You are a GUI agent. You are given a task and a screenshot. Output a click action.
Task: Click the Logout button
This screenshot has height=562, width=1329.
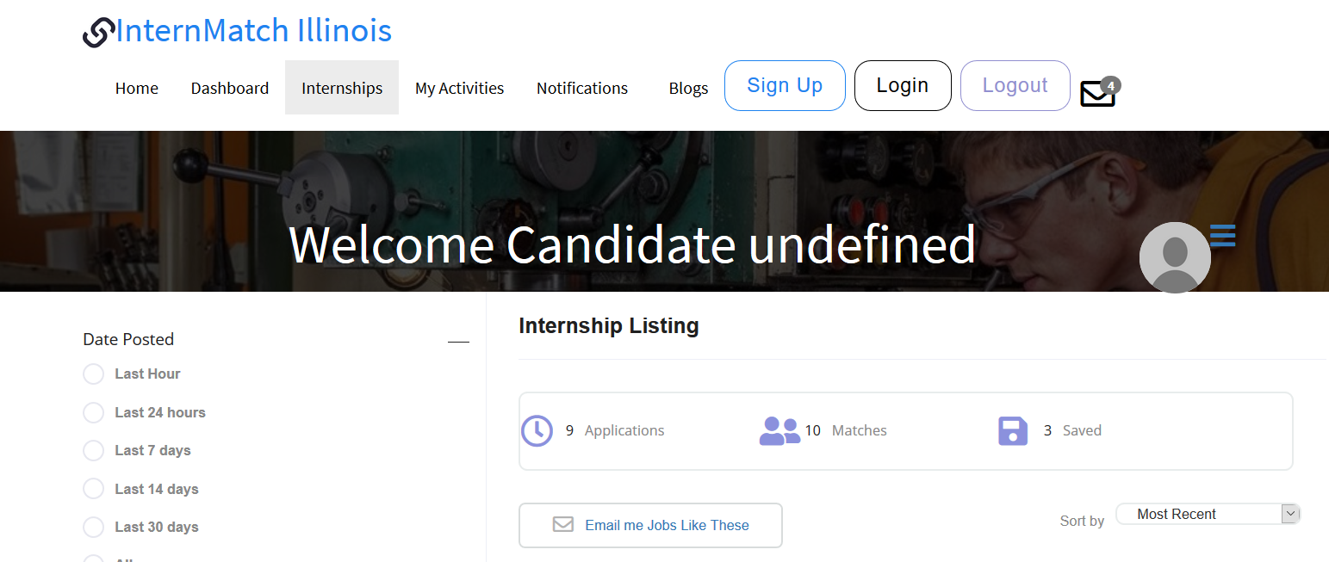click(x=1015, y=85)
